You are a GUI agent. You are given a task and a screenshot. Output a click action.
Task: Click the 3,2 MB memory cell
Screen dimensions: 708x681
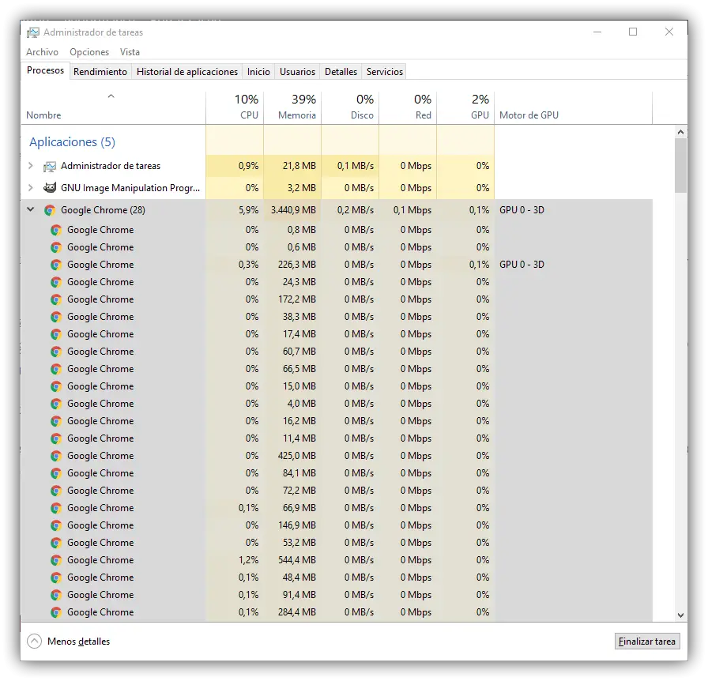pos(292,188)
